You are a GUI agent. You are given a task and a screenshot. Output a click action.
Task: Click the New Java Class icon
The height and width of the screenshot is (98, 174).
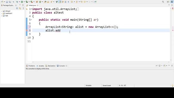pos(40,2)
